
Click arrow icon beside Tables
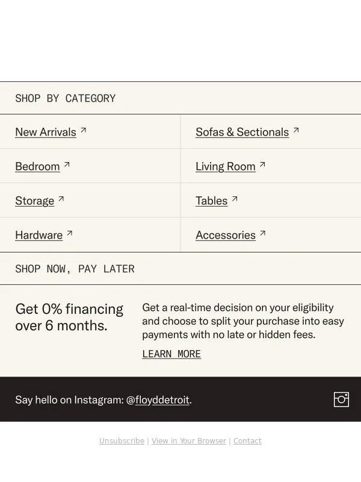click(235, 199)
